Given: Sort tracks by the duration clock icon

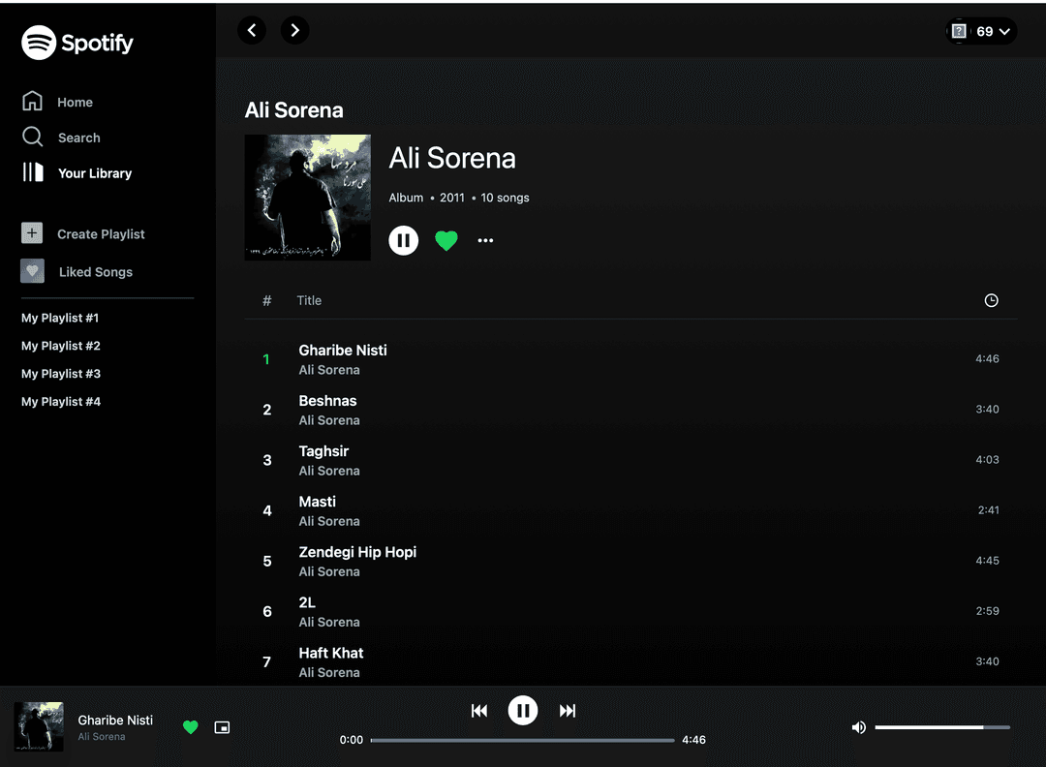Looking at the screenshot, I should tap(991, 300).
